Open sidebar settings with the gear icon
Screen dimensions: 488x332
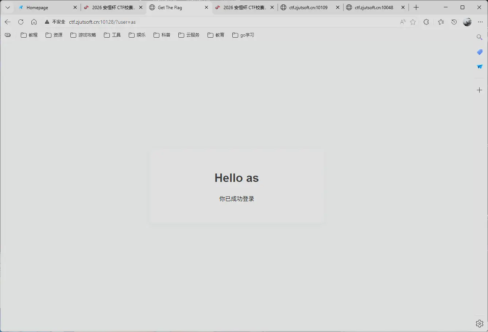(479, 323)
